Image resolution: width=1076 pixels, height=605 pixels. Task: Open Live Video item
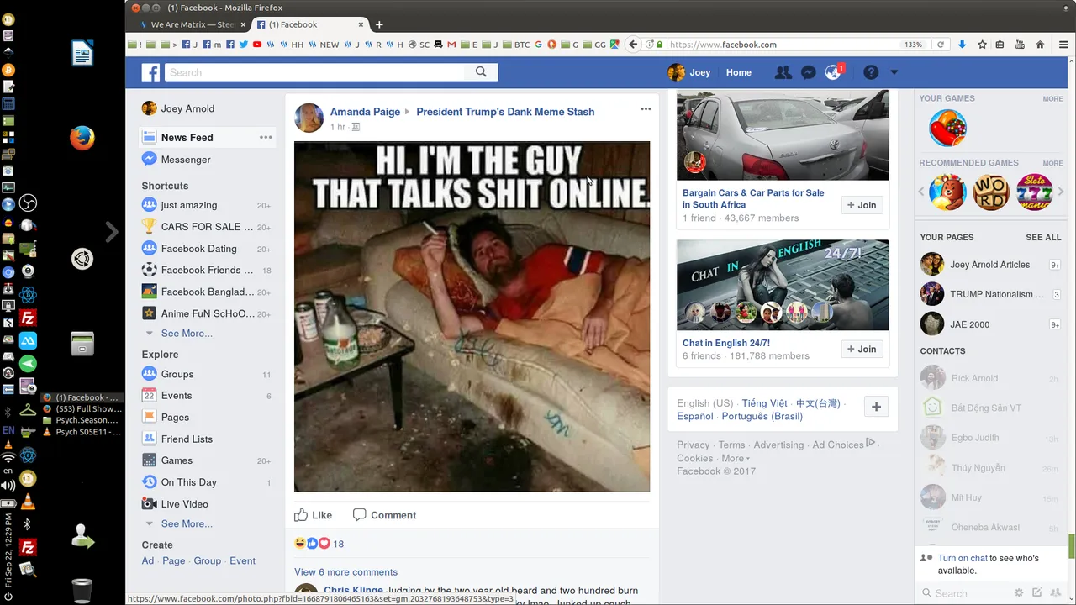[185, 504]
